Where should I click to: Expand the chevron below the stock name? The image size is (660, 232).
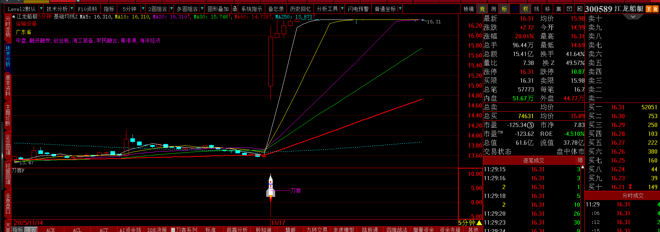[x=633, y=17]
